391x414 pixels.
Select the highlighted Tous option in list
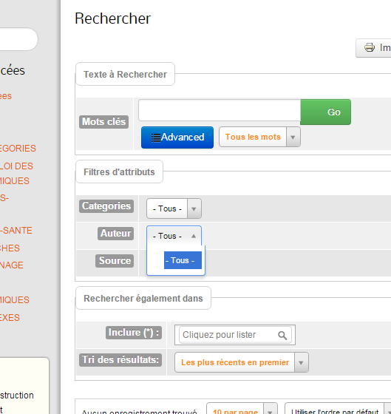click(x=183, y=260)
